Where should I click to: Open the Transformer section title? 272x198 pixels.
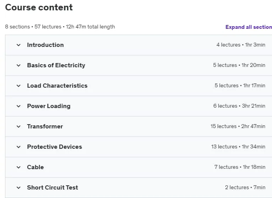(x=45, y=126)
